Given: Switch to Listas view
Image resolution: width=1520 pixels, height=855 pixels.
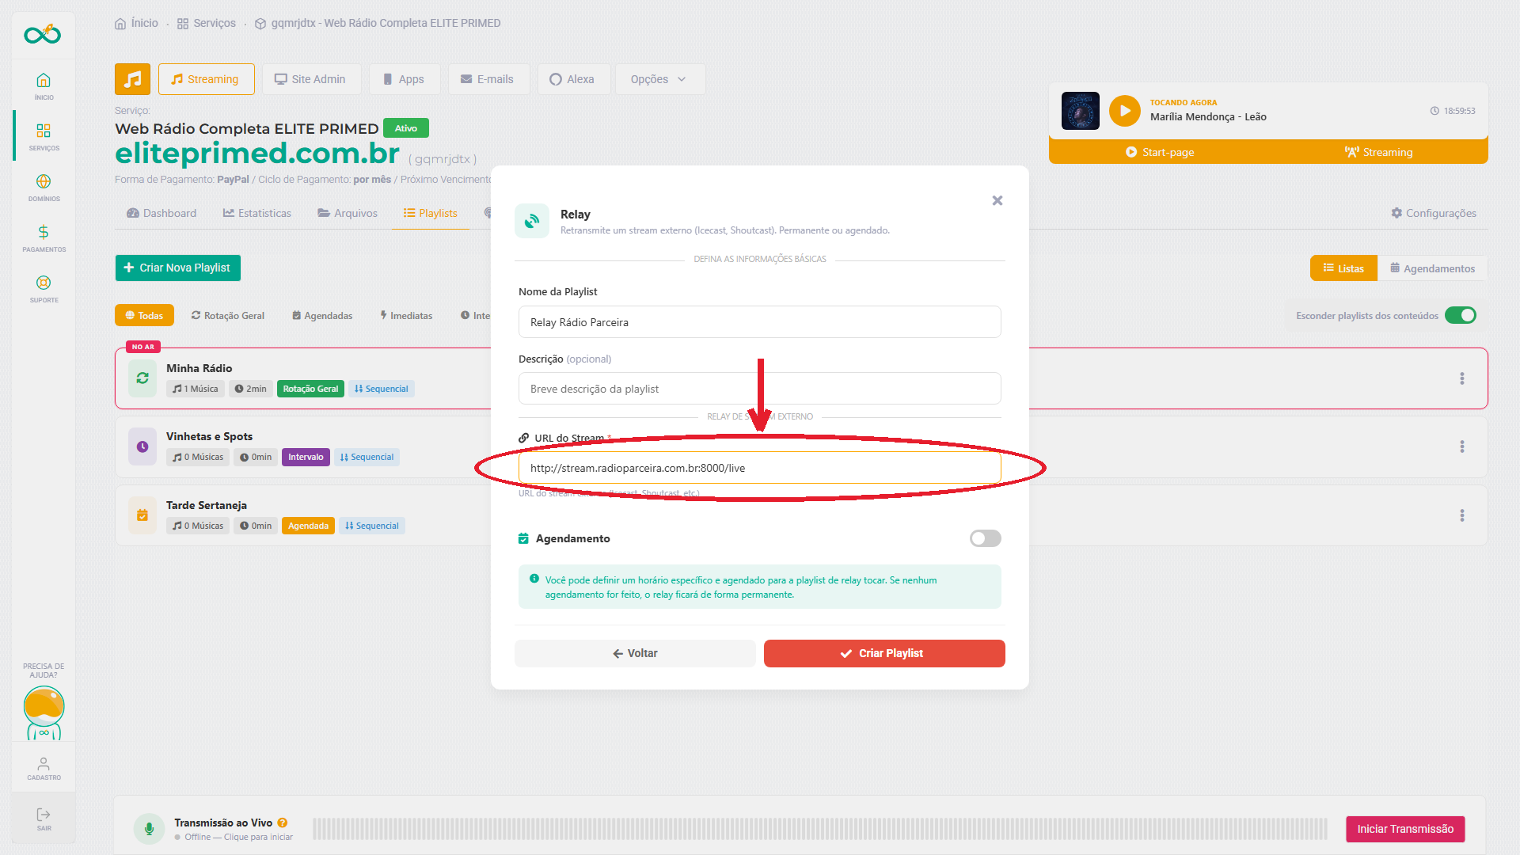Looking at the screenshot, I should 1343,268.
